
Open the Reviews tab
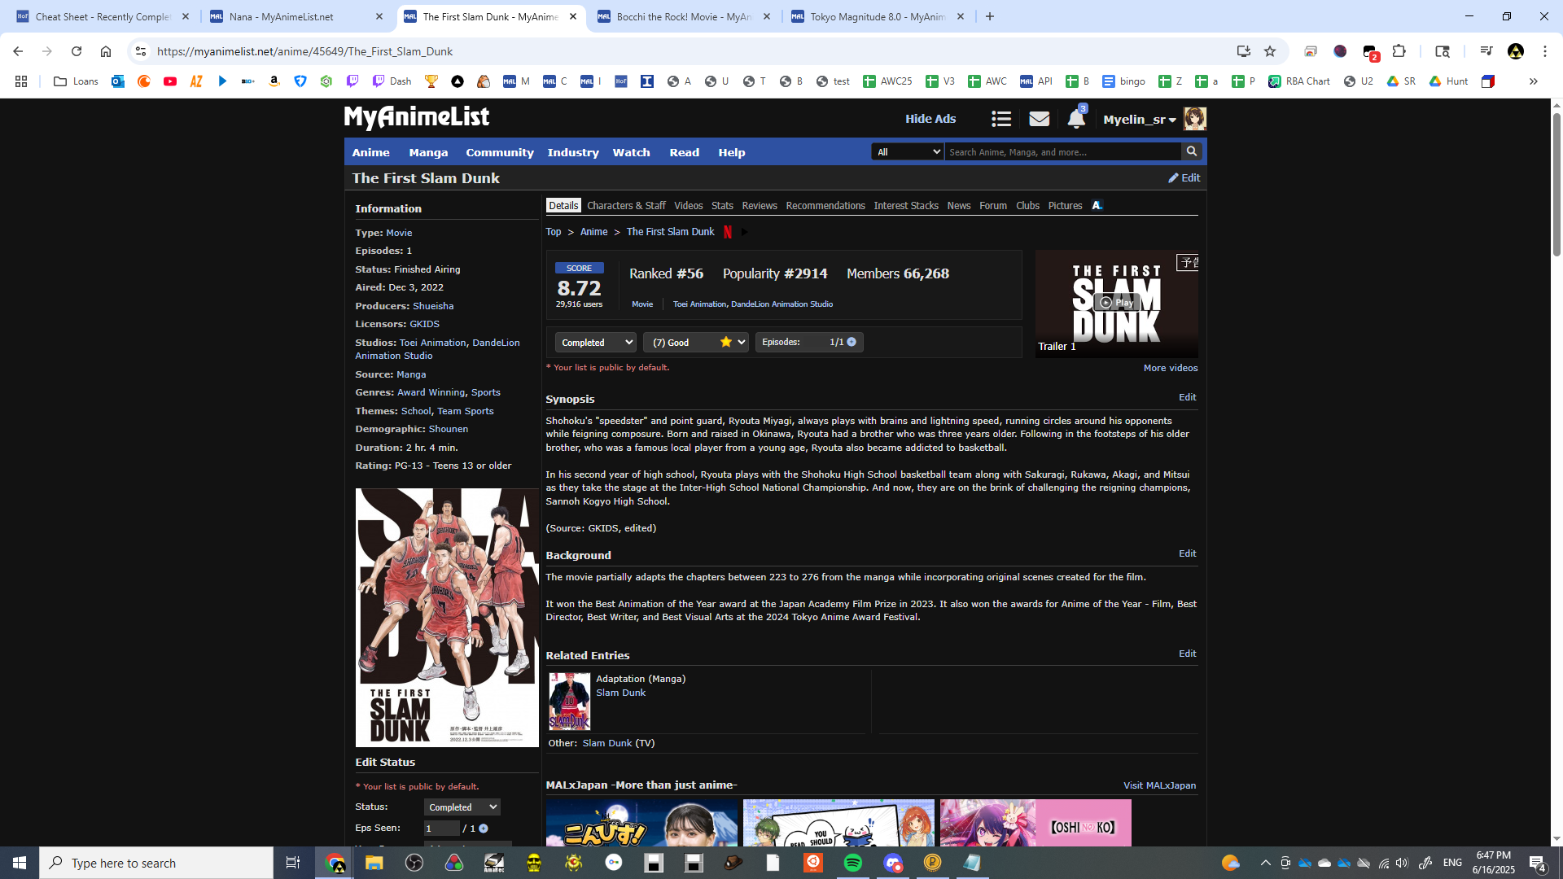759,206
